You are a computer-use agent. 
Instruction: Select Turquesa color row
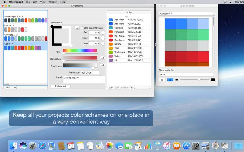click(129, 28)
